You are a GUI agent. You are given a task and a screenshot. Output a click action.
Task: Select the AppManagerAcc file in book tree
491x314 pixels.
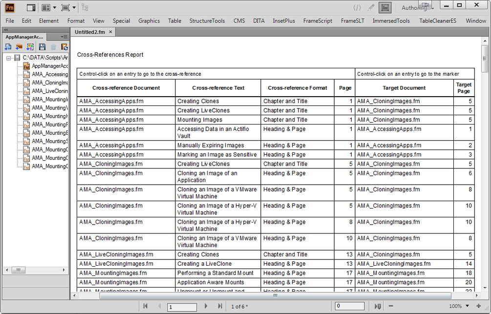click(x=46, y=66)
